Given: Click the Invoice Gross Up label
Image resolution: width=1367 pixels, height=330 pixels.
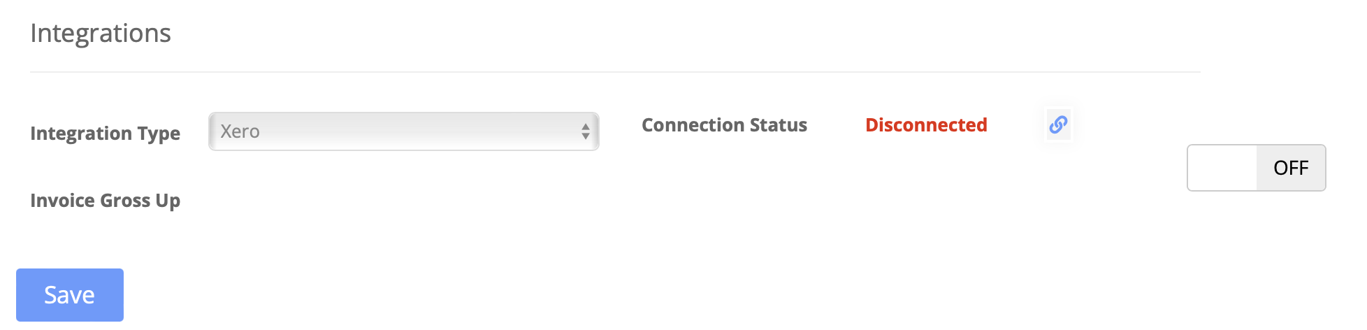Looking at the screenshot, I should 106,201.
